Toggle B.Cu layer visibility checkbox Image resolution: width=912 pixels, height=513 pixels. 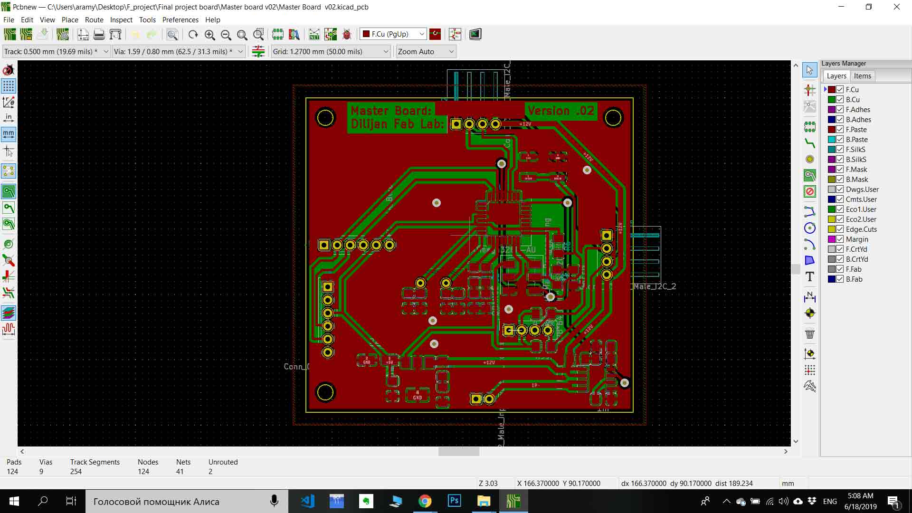pos(840,100)
